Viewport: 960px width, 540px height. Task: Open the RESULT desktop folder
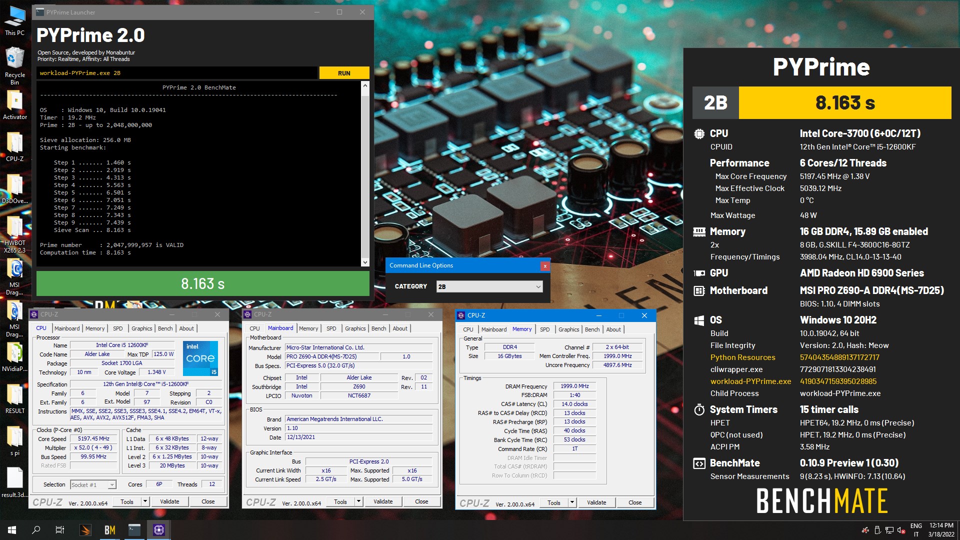pyautogui.click(x=15, y=399)
